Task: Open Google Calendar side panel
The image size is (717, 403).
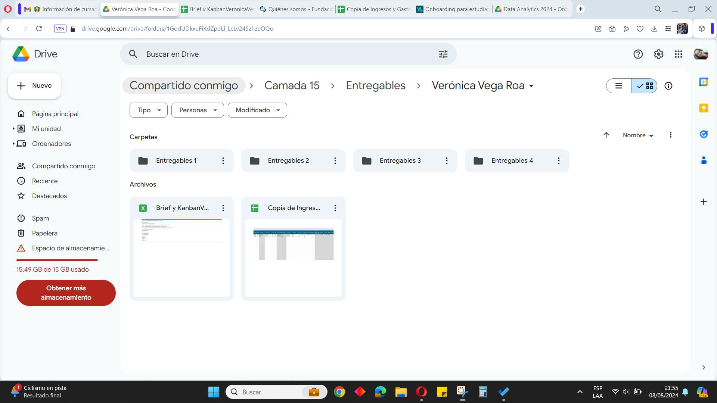Action: pyautogui.click(x=704, y=82)
